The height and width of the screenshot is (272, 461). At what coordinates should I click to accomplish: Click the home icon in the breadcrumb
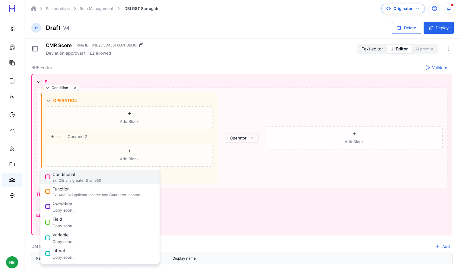[x=34, y=8]
